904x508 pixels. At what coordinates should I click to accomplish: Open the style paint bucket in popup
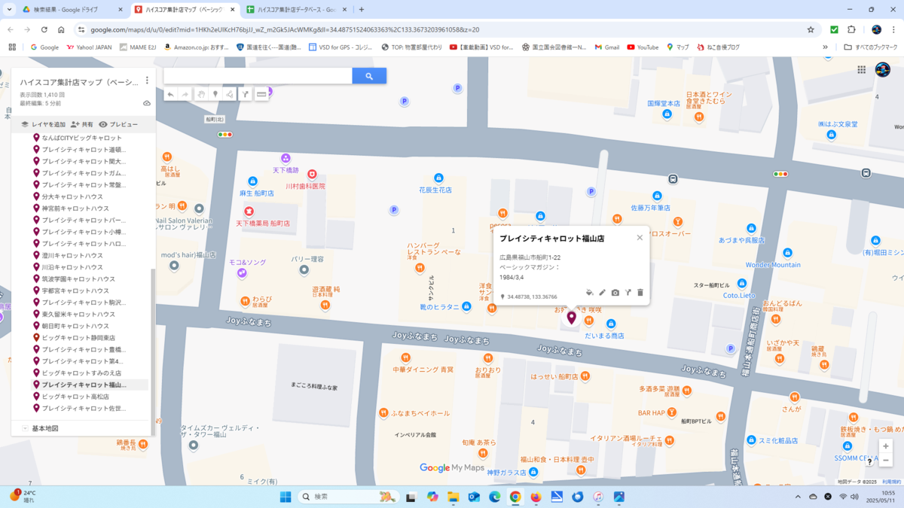(590, 293)
